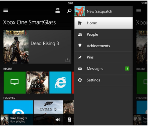This screenshot has height=126, width=148.
Task: Launch the TV tile in Recent
Action: (x=15, y=82)
